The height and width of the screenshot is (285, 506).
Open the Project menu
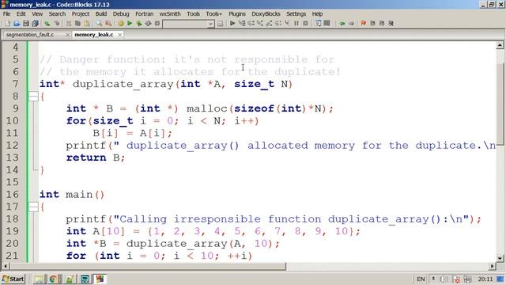[x=81, y=14]
